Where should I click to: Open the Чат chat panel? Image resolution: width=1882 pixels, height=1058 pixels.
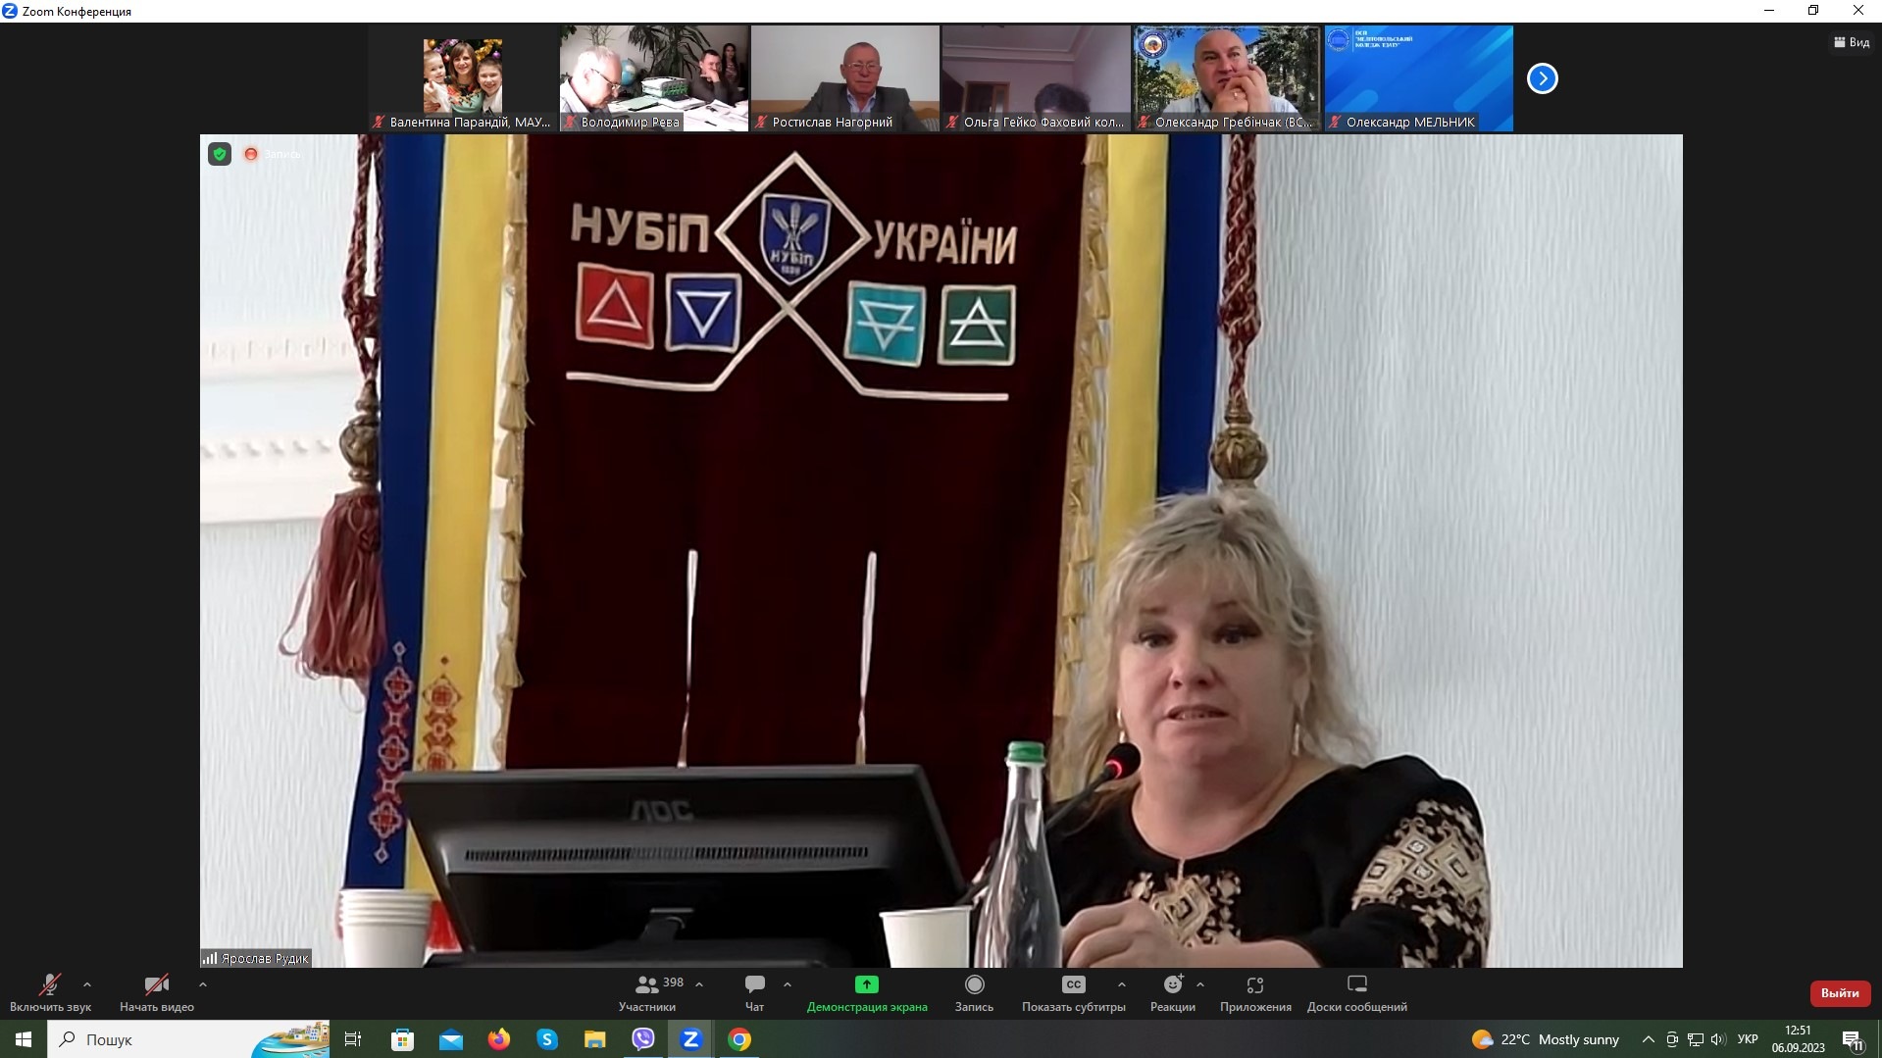pos(754,992)
